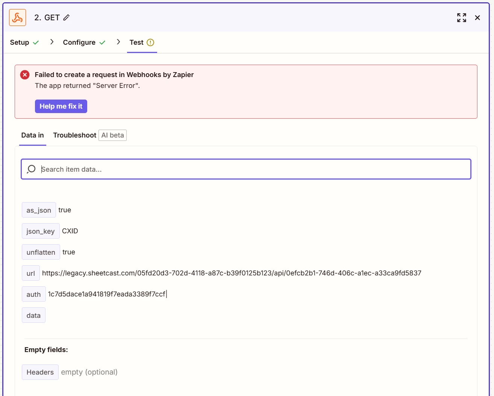Image resolution: width=494 pixels, height=396 pixels.
Task: Click the legacy.sheetcast.com URL value
Action: [x=232, y=273]
